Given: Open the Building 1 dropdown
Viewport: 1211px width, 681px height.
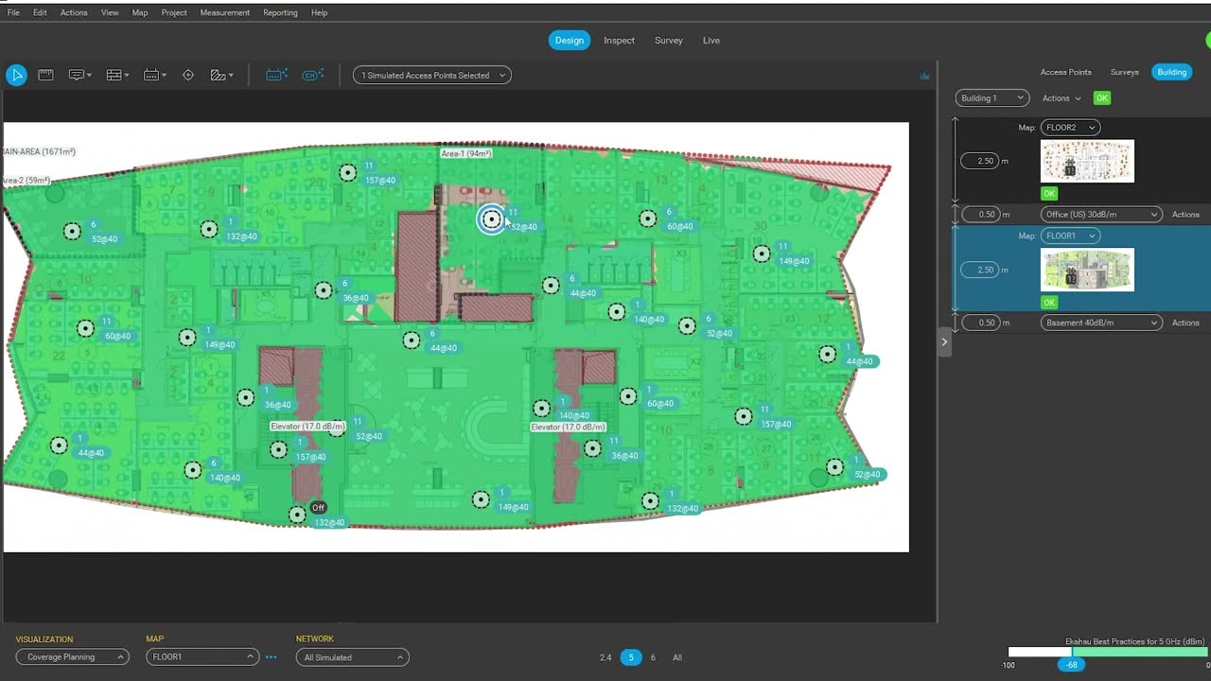Looking at the screenshot, I should (x=992, y=98).
